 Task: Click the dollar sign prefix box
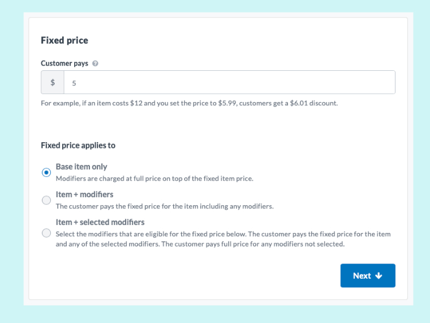[53, 82]
